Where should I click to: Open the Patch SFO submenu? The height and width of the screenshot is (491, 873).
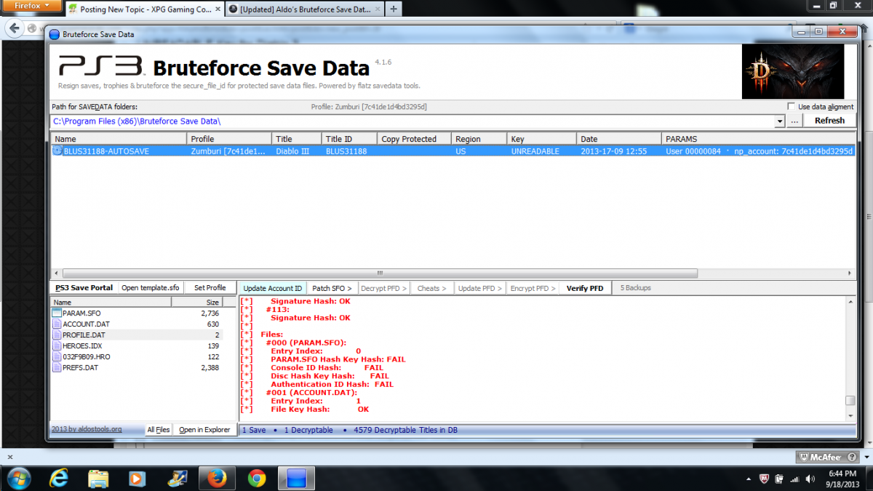(x=332, y=288)
